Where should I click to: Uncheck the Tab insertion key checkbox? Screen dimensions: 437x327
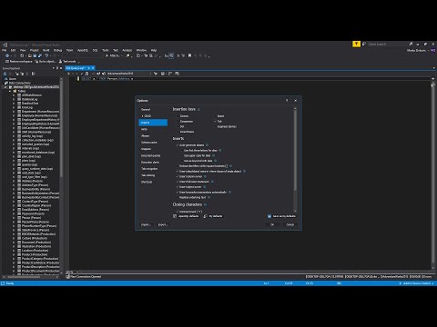215,122
